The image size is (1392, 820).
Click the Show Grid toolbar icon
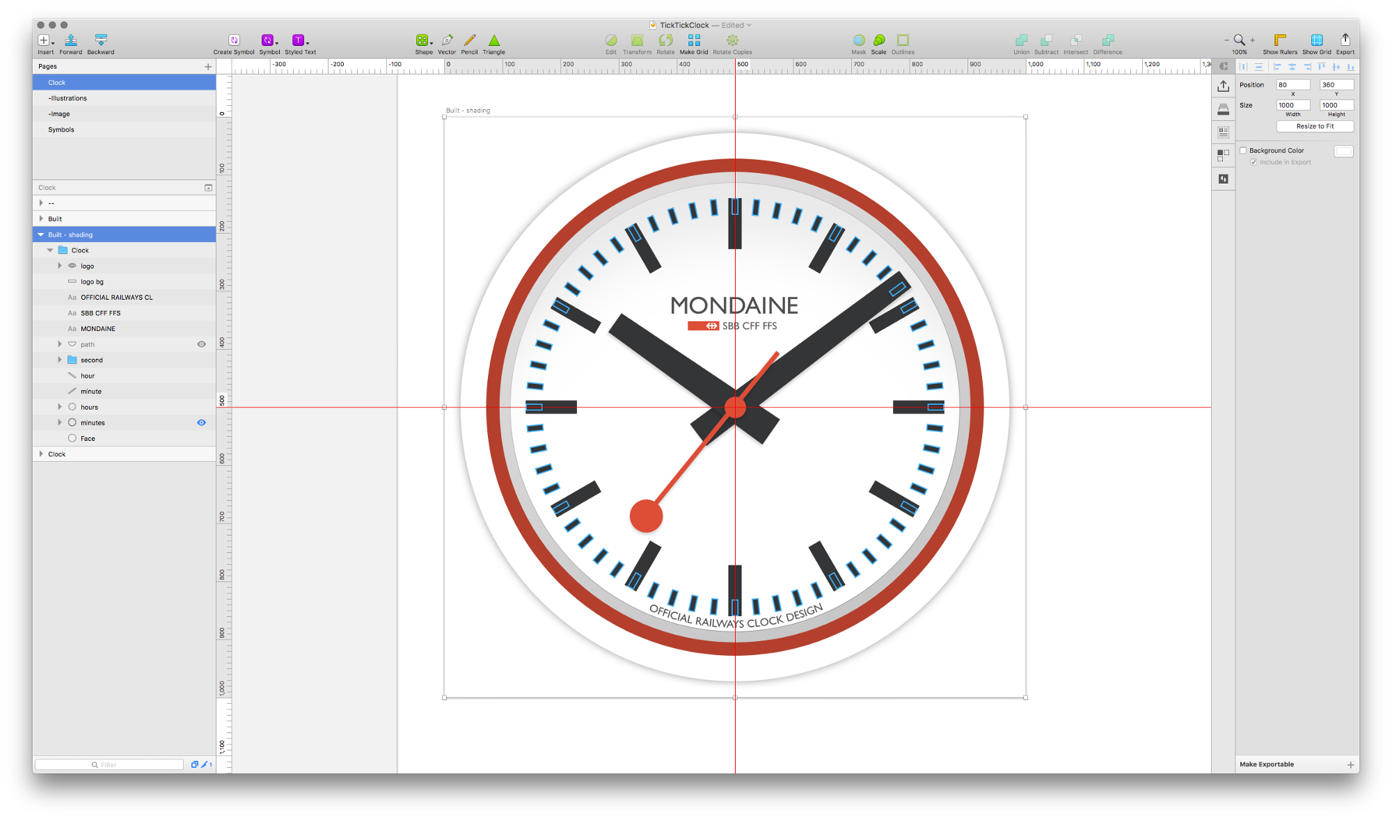[1316, 40]
